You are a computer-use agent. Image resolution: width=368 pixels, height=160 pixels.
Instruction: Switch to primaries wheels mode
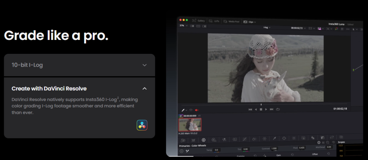pos(319,142)
